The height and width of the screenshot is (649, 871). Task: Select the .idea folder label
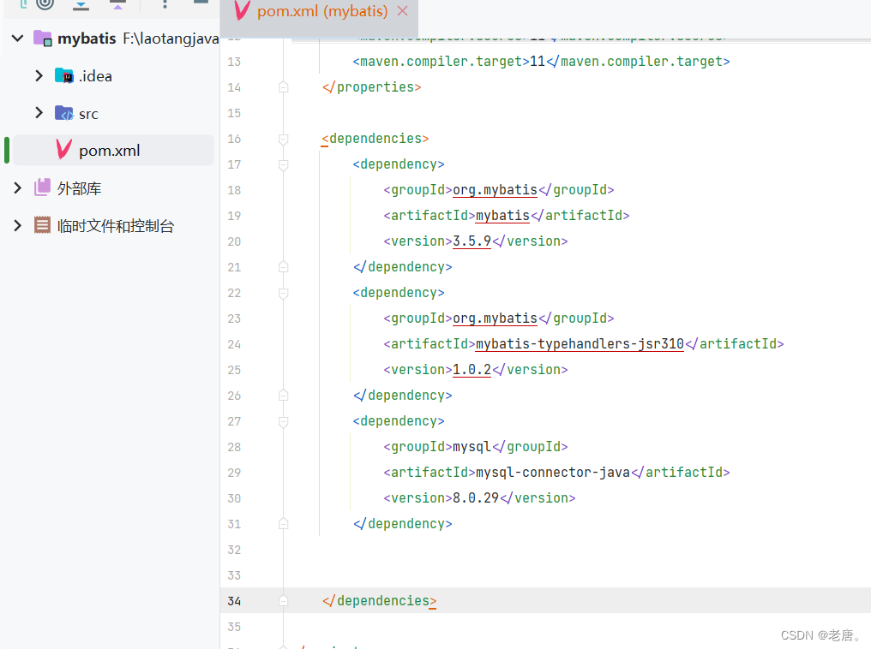95,76
